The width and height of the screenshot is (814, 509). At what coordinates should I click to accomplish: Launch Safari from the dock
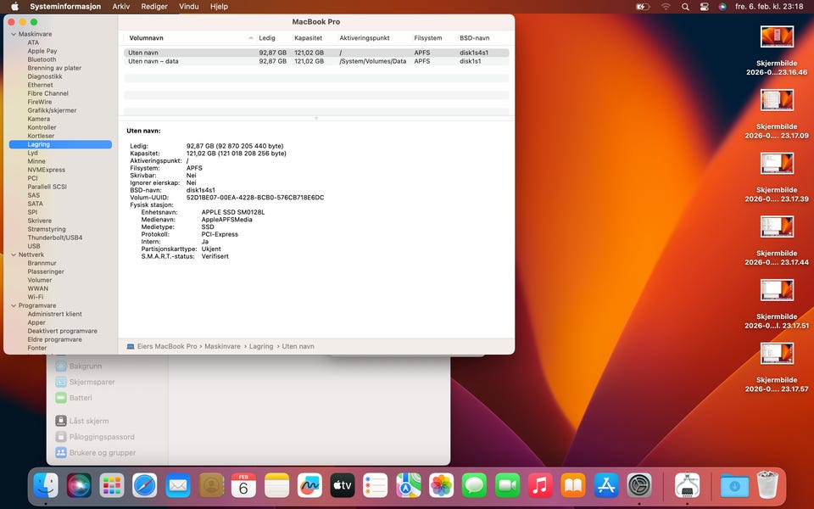145,485
